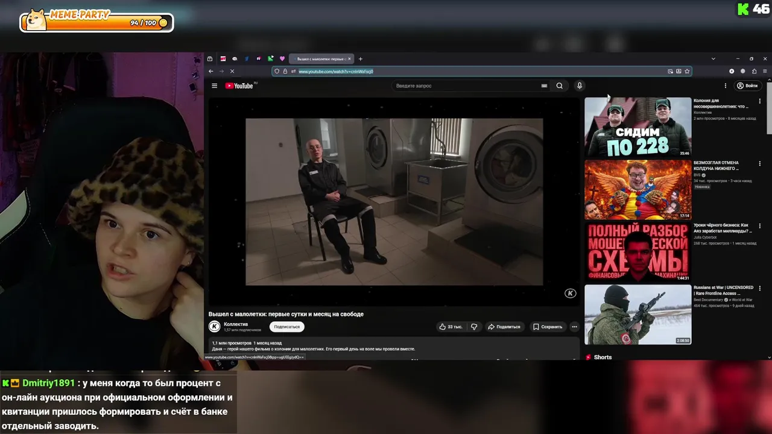Go to the YouTube home logo
The image size is (772, 434).
pyautogui.click(x=240, y=86)
